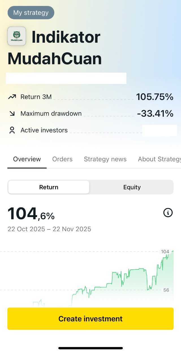Go to the About Strategy tab
The width and height of the screenshot is (181, 353).
(x=159, y=159)
